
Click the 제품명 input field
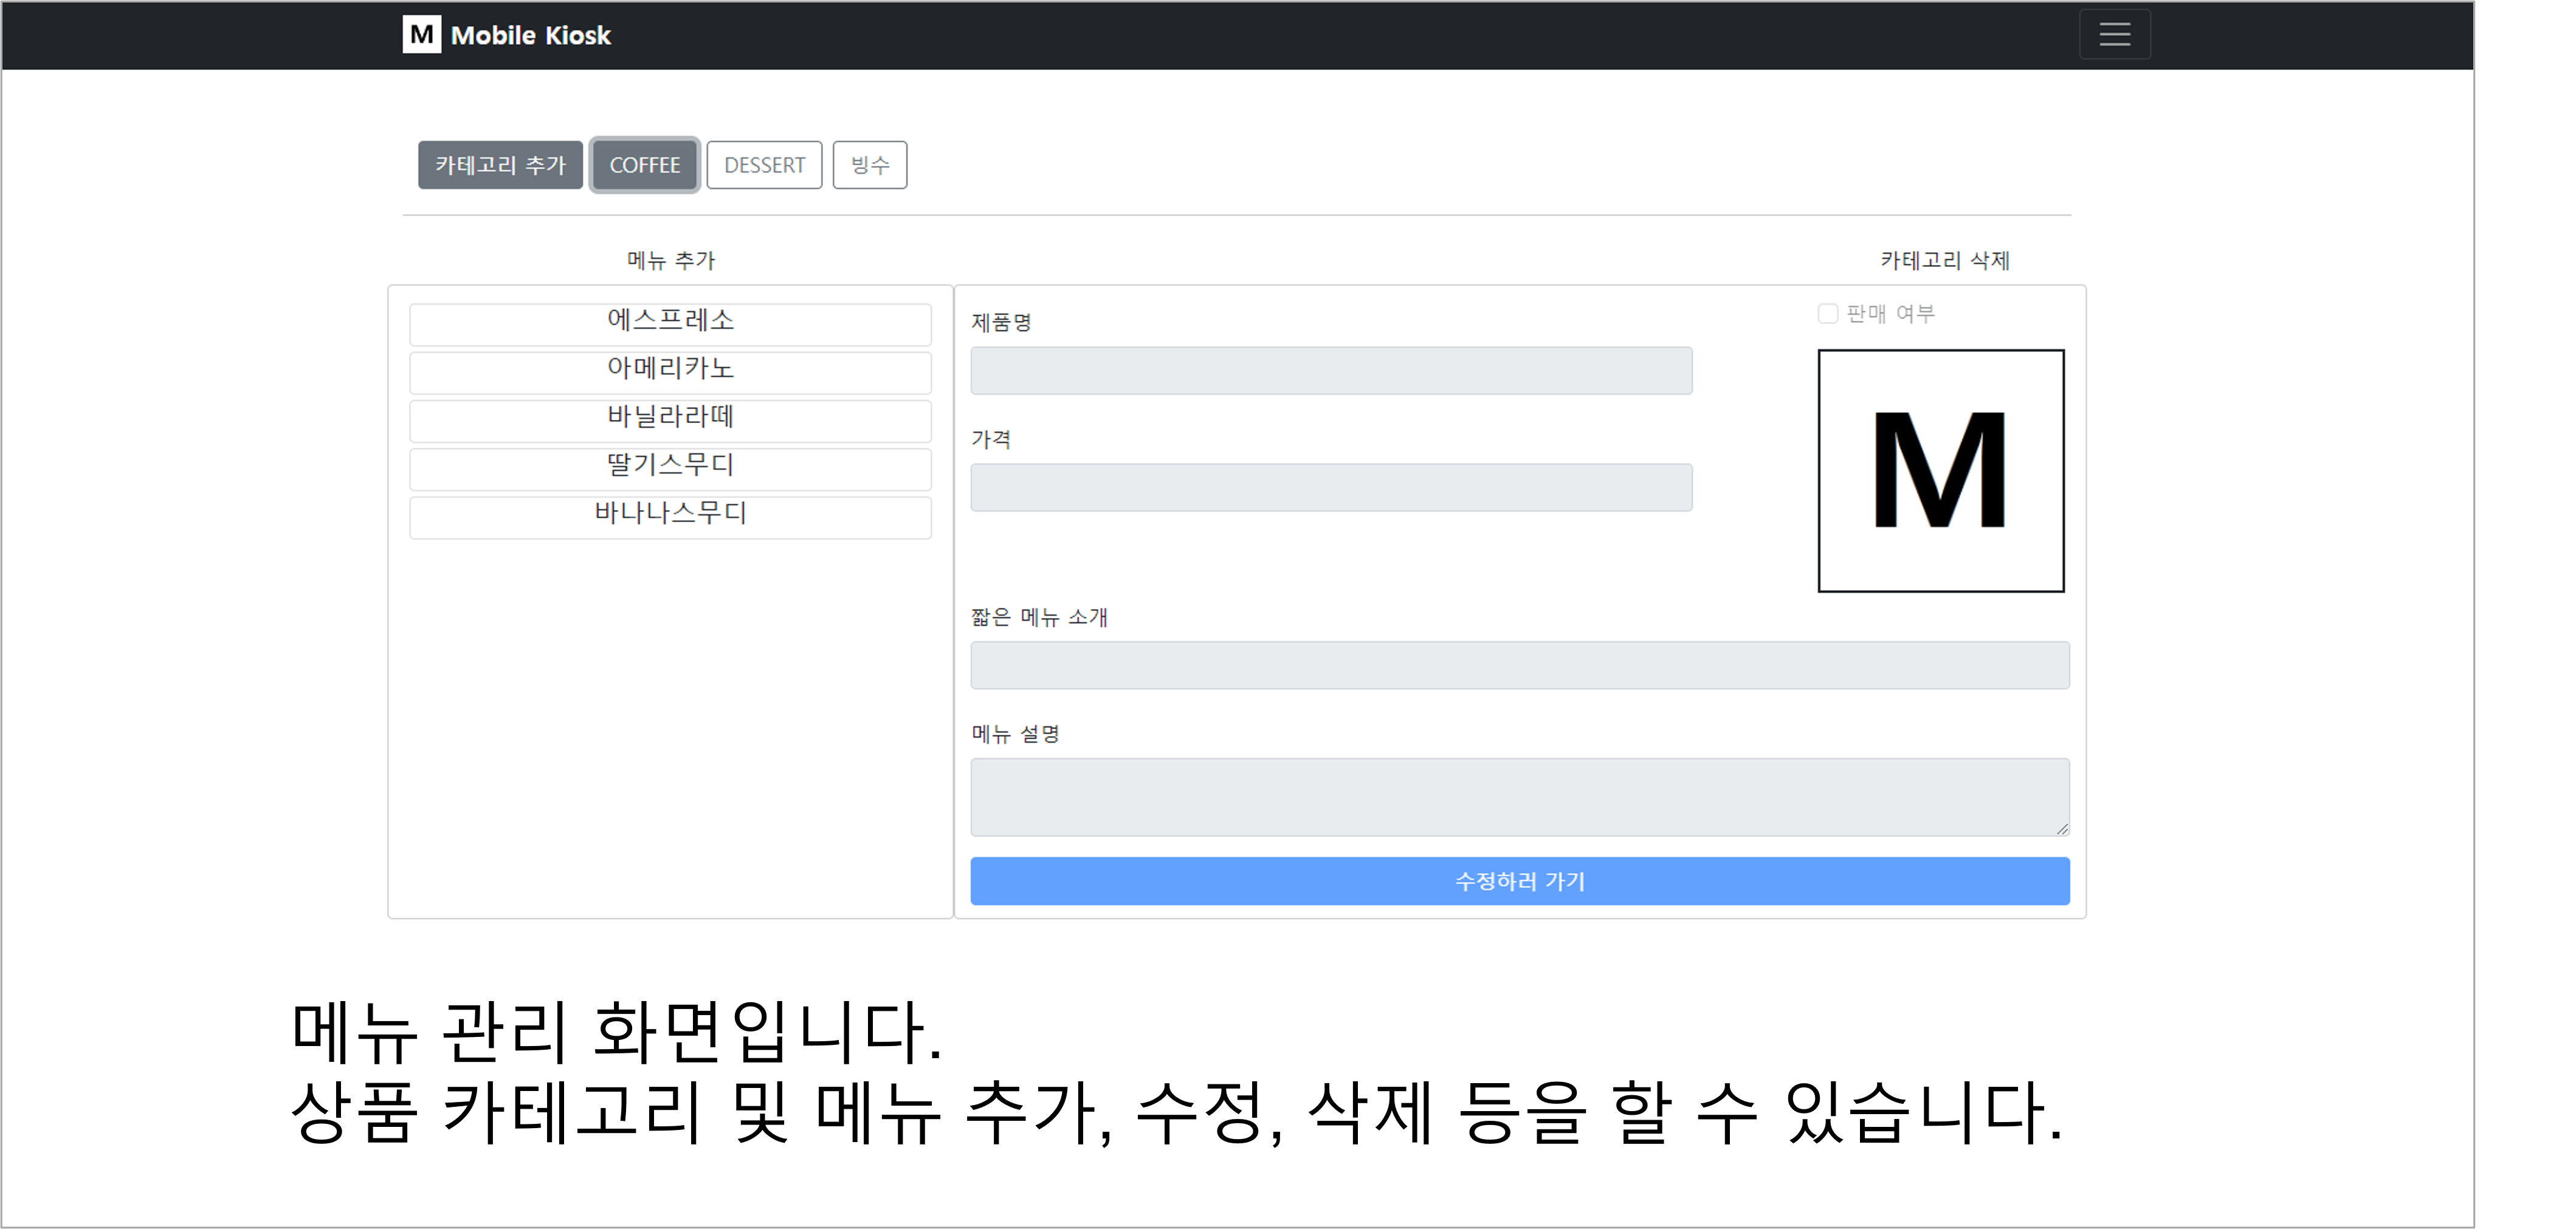click(1331, 371)
